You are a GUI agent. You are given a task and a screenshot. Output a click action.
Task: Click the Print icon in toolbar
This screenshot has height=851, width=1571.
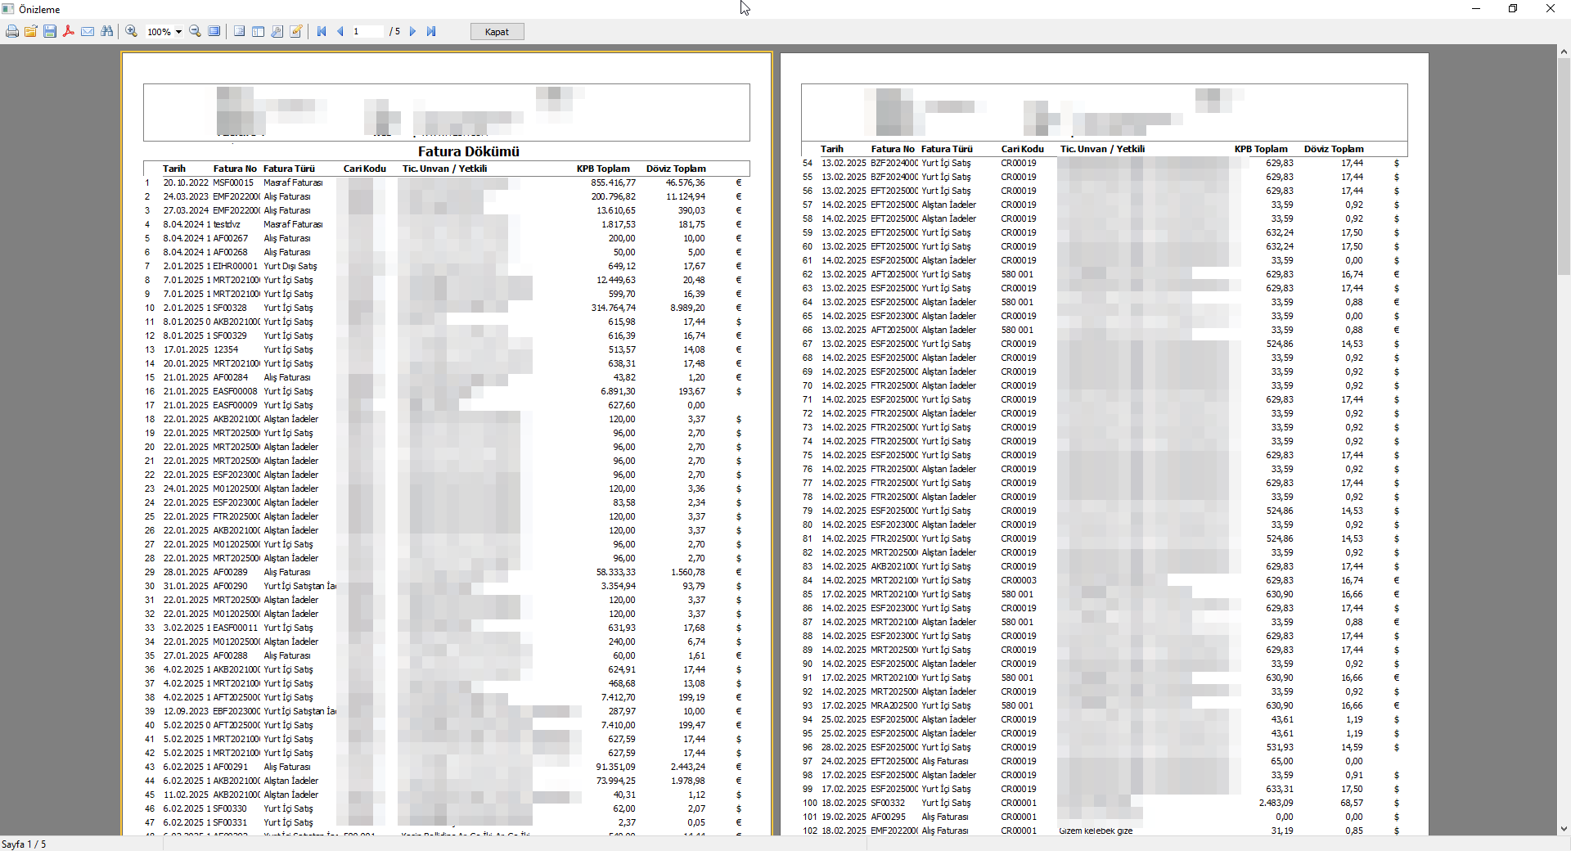(x=12, y=31)
